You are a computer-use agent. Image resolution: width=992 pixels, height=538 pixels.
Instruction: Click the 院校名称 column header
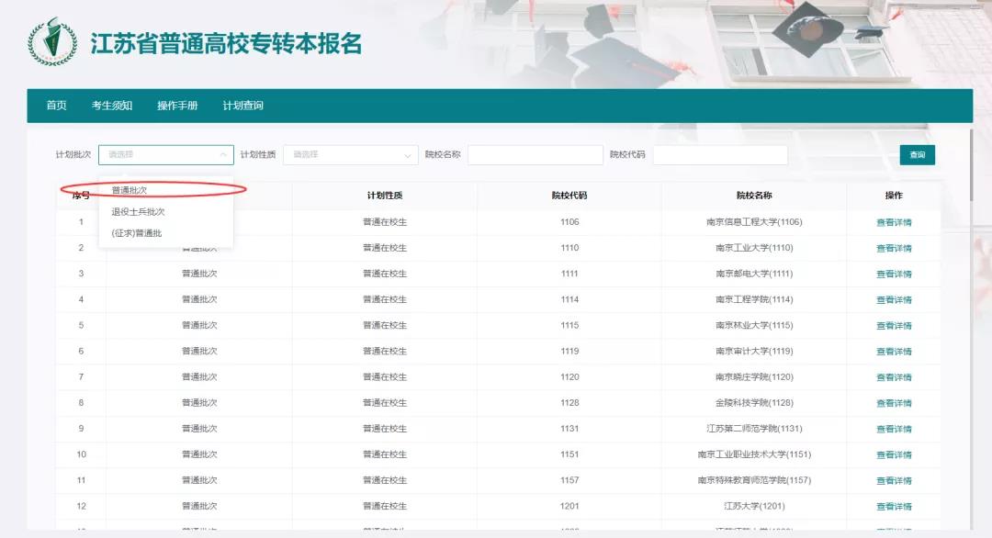755,196
